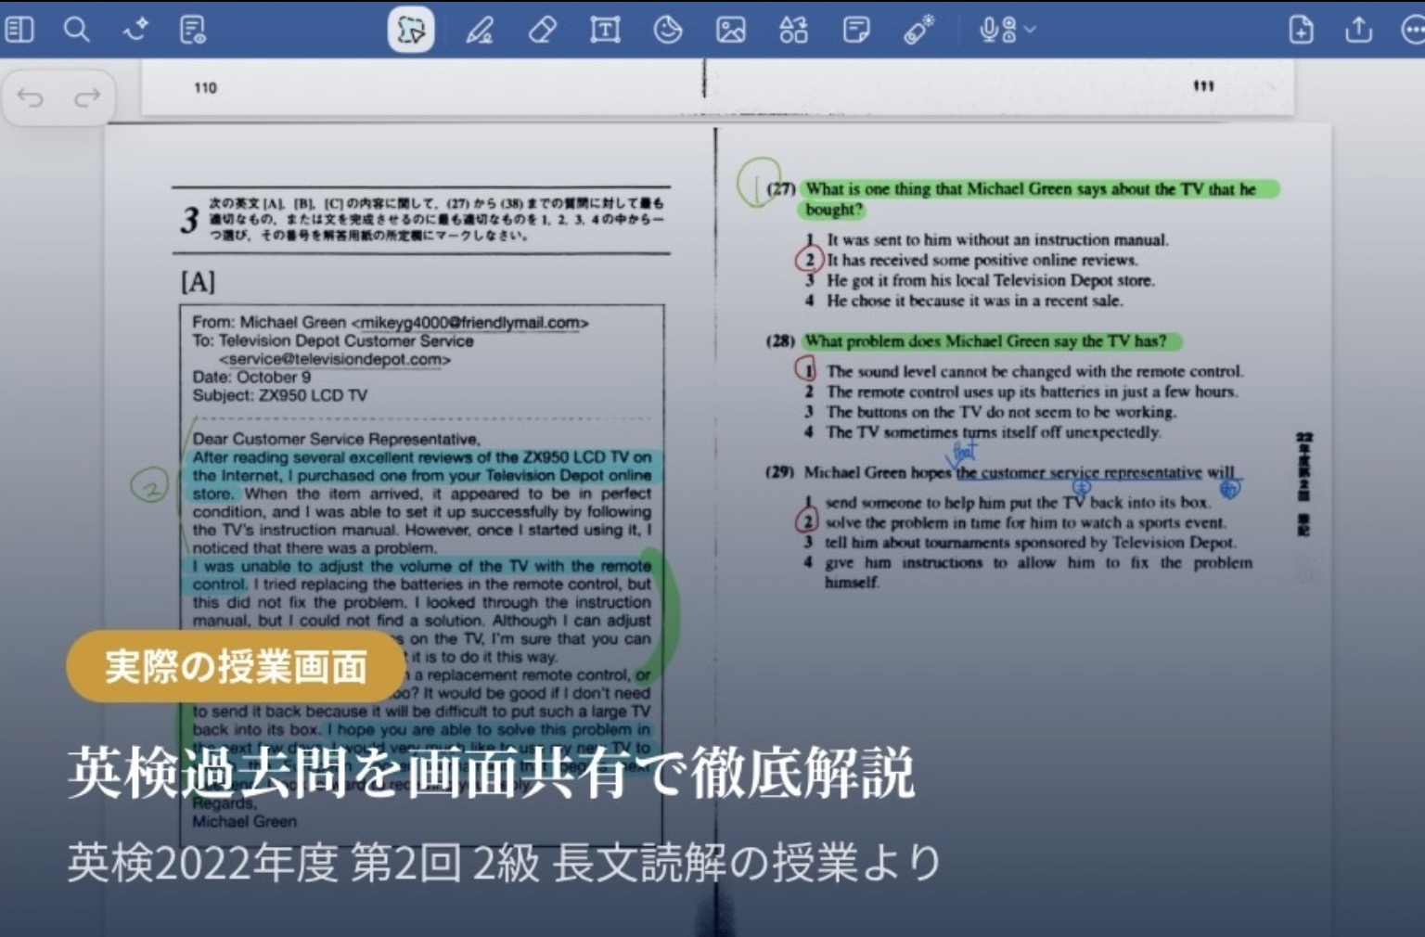Viewport: 1425px width, 937px height.
Task: Click answer 'The TV sometimes turns itself off unexpectedly.'
Action: tap(994, 432)
